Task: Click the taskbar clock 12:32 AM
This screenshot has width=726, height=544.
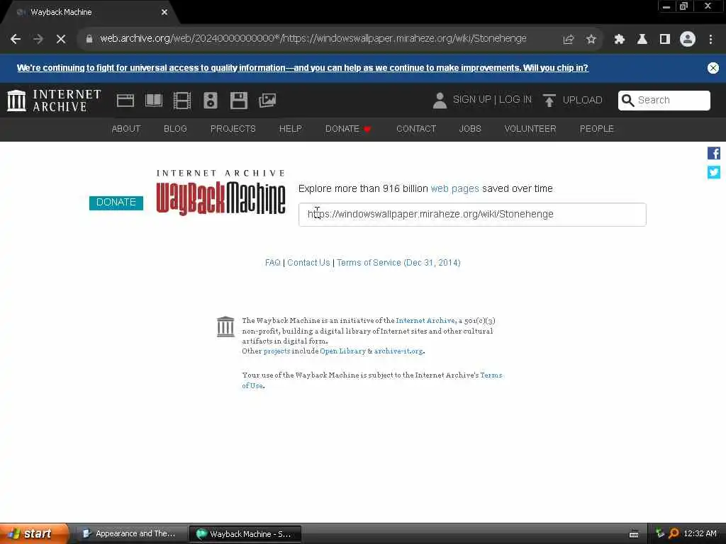Action: [x=700, y=534]
